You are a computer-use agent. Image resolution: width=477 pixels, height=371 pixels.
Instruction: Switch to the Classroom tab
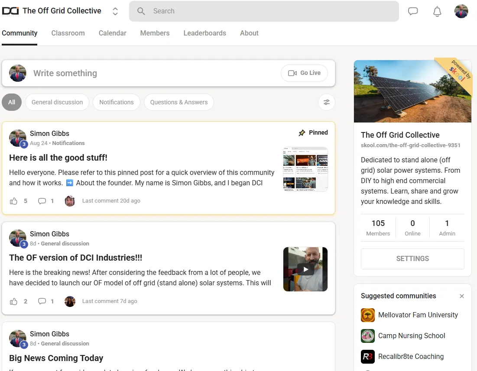coord(68,33)
